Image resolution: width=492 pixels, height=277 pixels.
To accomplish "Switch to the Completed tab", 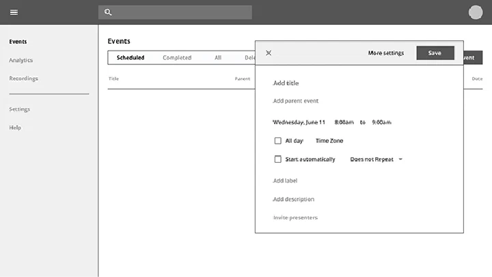I will tap(177, 57).
